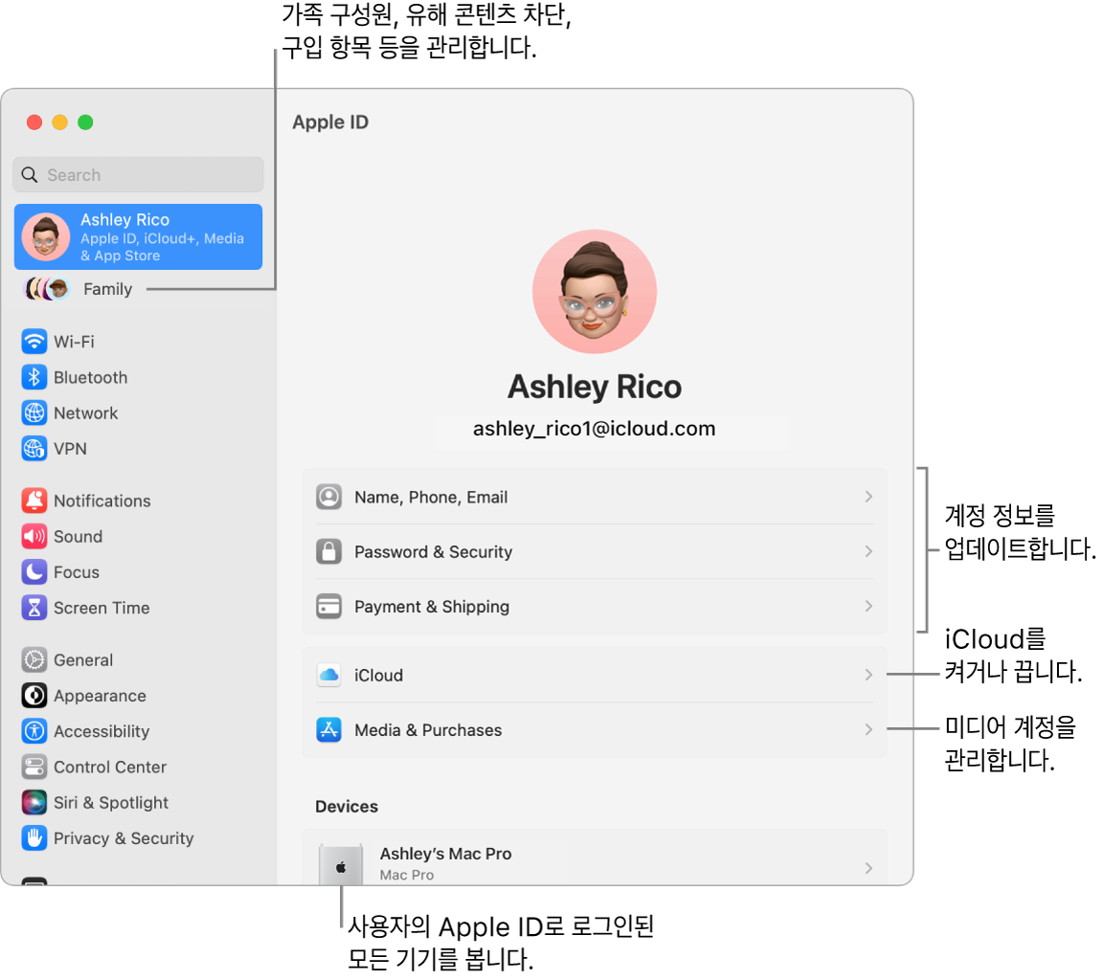Image resolution: width=1103 pixels, height=980 pixels.
Task: Open Focus settings via the moon icon
Action: pyautogui.click(x=33, y=571)
